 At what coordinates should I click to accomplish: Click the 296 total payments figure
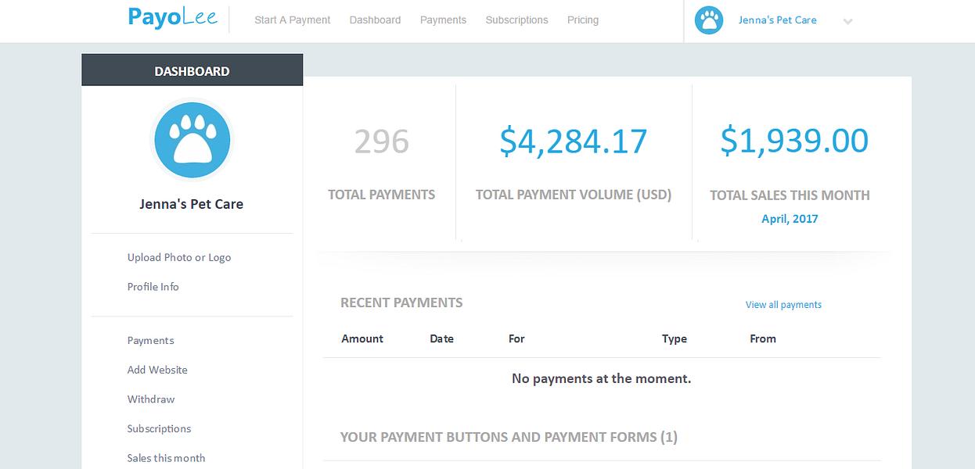click(x=382, y=141)
